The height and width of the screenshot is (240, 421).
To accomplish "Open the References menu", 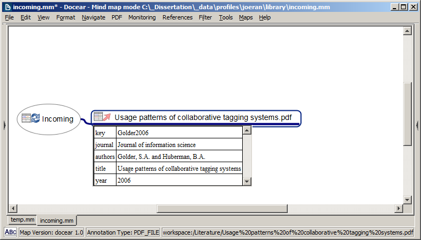I will click(178, 17).
